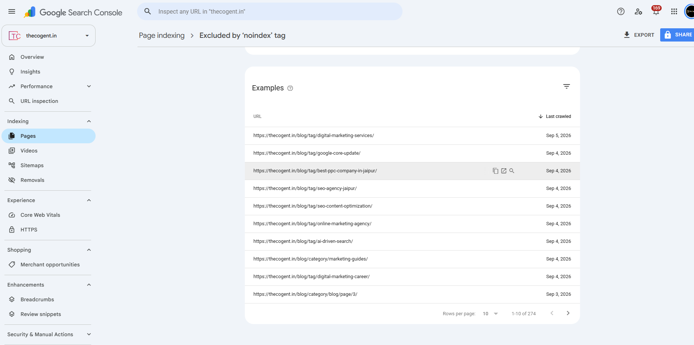
Task: Open Overview in the sidebar
Action: tap(49, 57)
